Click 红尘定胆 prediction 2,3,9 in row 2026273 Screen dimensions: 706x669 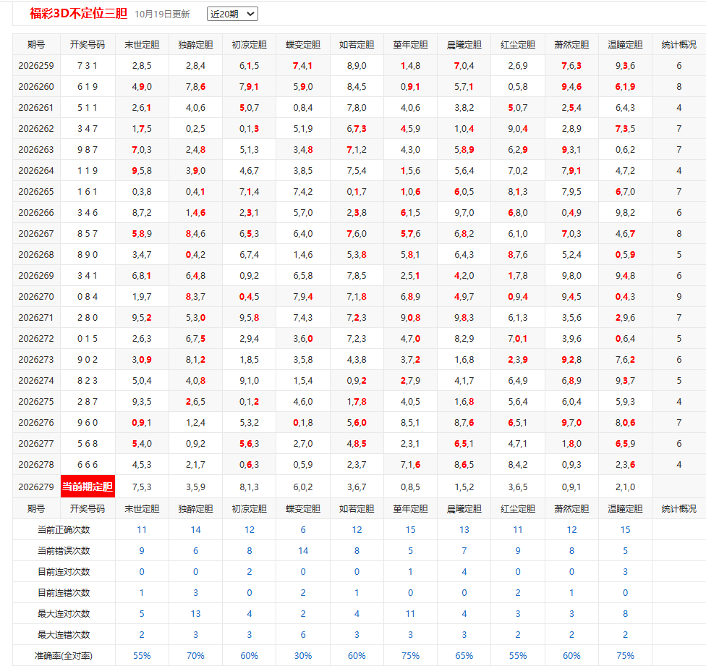(518, 360)
